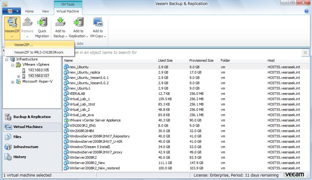The width and height of the screenshot is (312, 180).
Task: Click the History pane icon
Action: coord(8,157)
